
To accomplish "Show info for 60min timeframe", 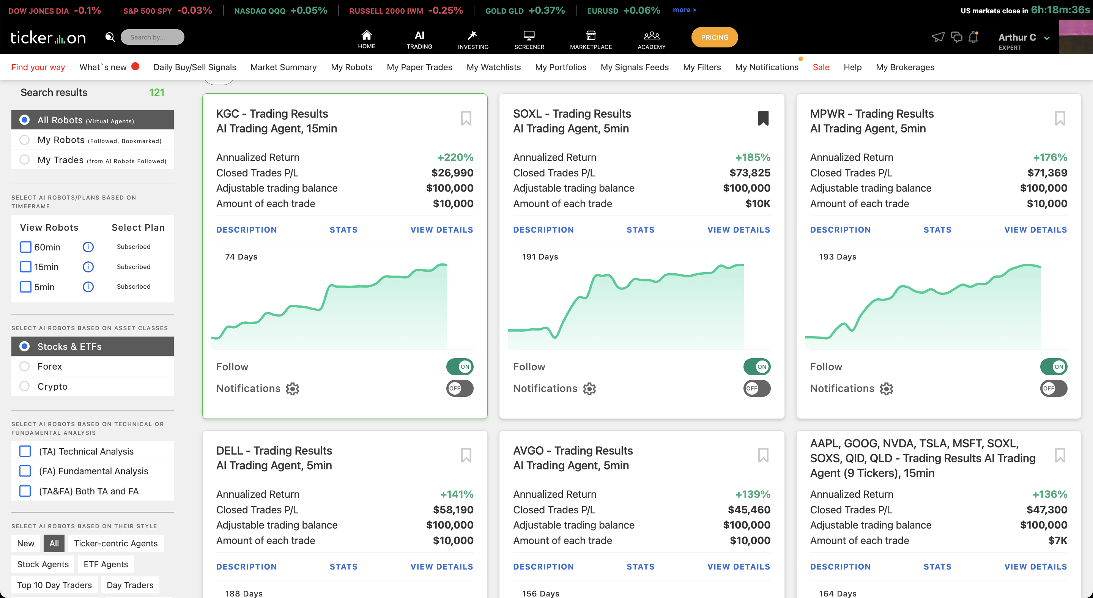I will 88,247.
